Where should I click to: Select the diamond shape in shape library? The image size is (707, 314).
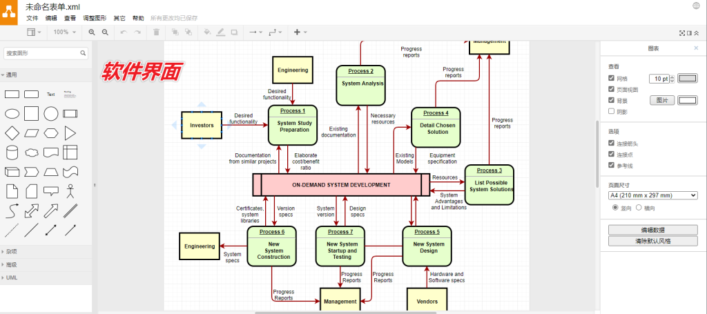tap(12, 133)
